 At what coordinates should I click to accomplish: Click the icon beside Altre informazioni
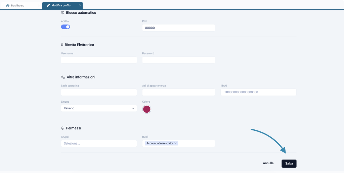[62, 77]
